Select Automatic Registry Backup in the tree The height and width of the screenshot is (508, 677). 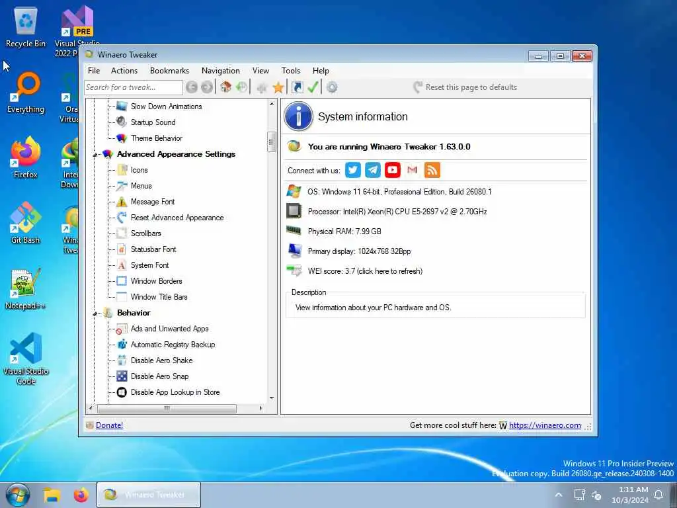[173, 345]
